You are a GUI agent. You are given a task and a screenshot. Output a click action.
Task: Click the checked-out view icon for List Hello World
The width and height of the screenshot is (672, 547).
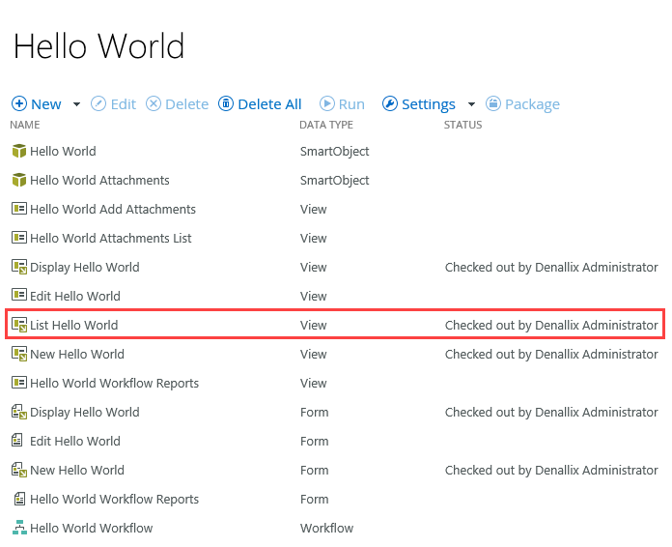pyautogui.click(x=18, y=326)
